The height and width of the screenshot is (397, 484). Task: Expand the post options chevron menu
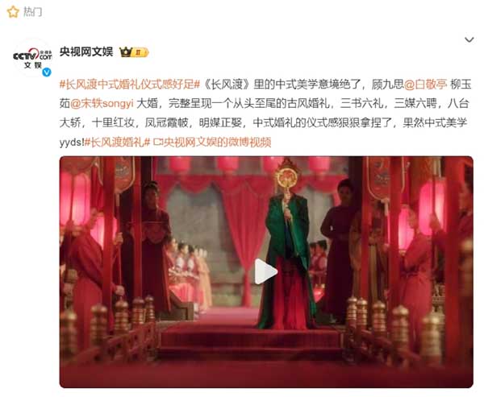(x=469, y=39)
